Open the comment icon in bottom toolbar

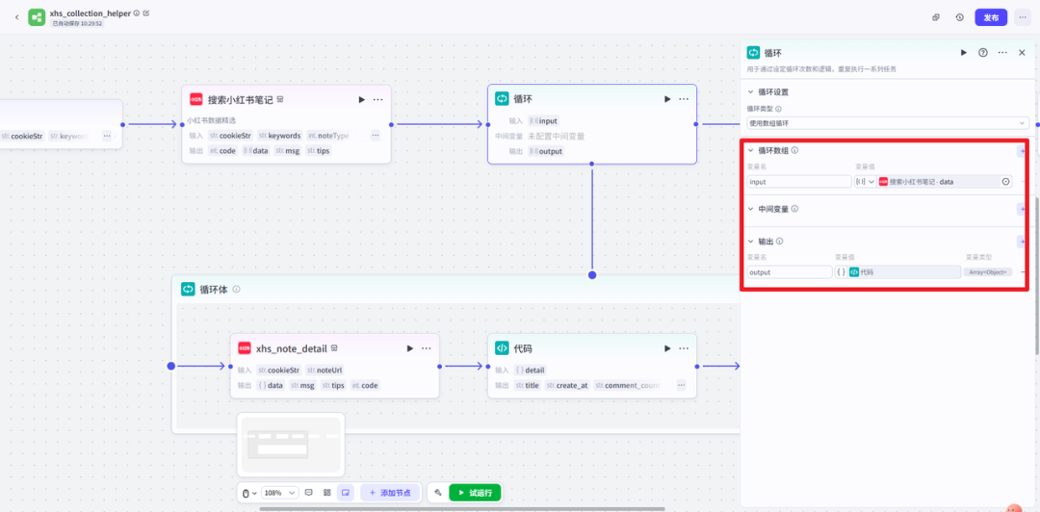click(x=309, y=493)
